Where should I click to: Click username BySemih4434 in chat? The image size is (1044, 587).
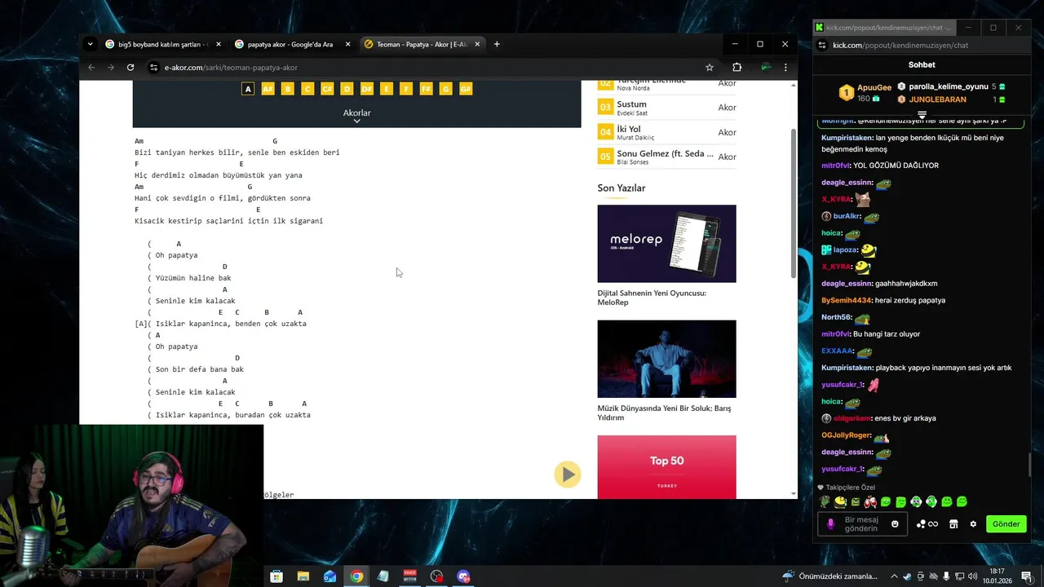pyautogui.click(x=847, y=300)
